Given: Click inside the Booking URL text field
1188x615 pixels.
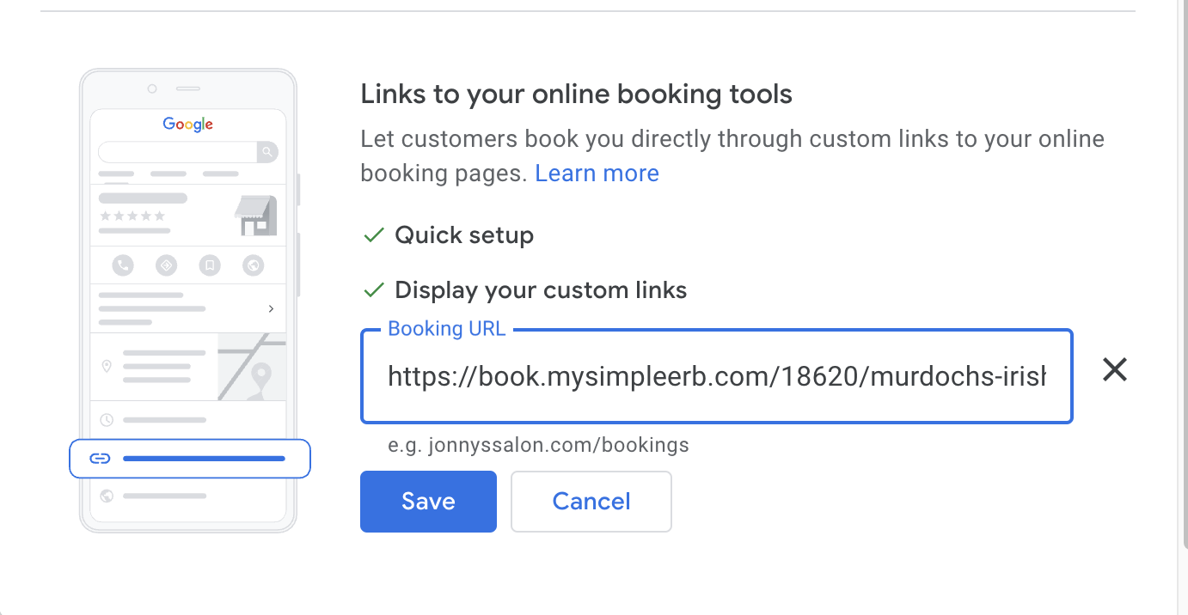Looking at the screenshot, I should pyautogui.click(x=717, y=376).
